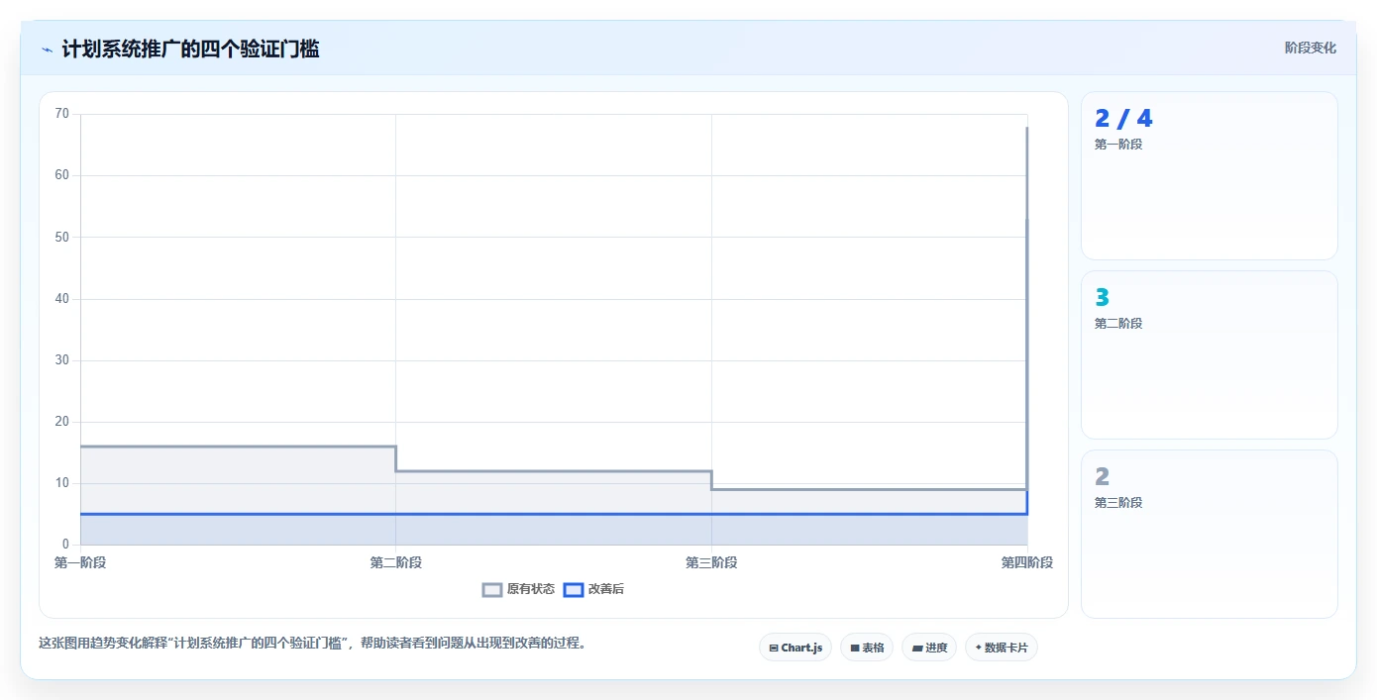The width and height of the screenshot is (1377, 700).
Task: Click the y-axis value 10
Action: (x=62, y=483)
